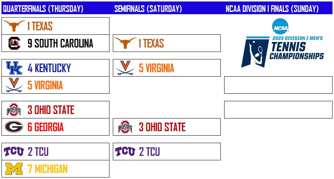
Task: Select the Kentucky UK logo
Action: (x=14, y=68)
